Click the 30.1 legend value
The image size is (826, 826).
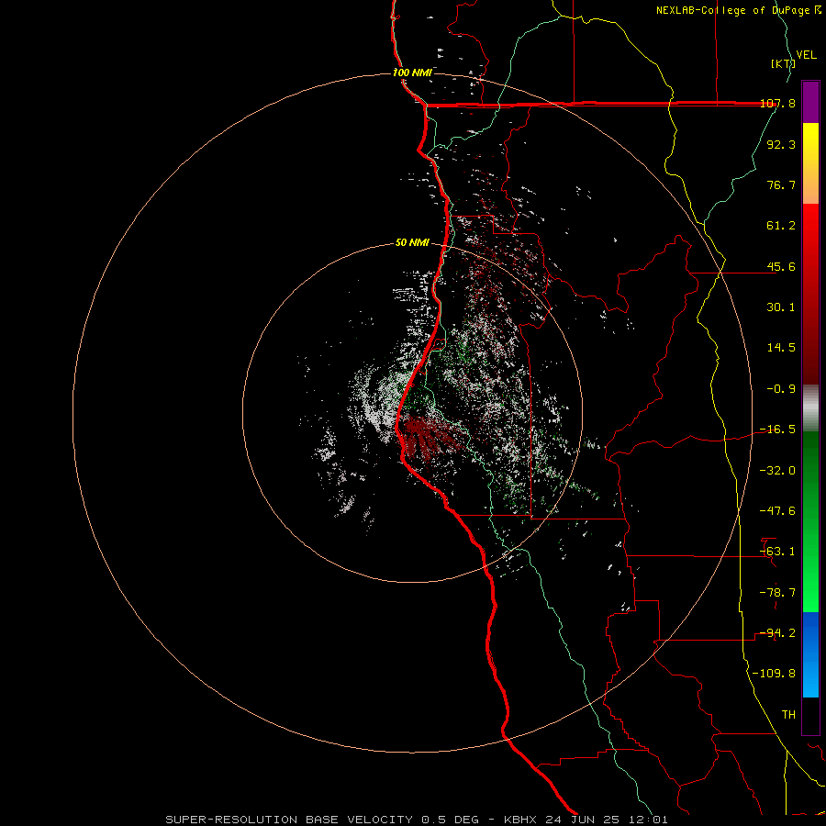(x=781, y=307)
